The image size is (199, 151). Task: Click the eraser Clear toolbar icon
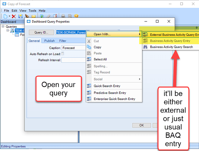coord(49,16)
